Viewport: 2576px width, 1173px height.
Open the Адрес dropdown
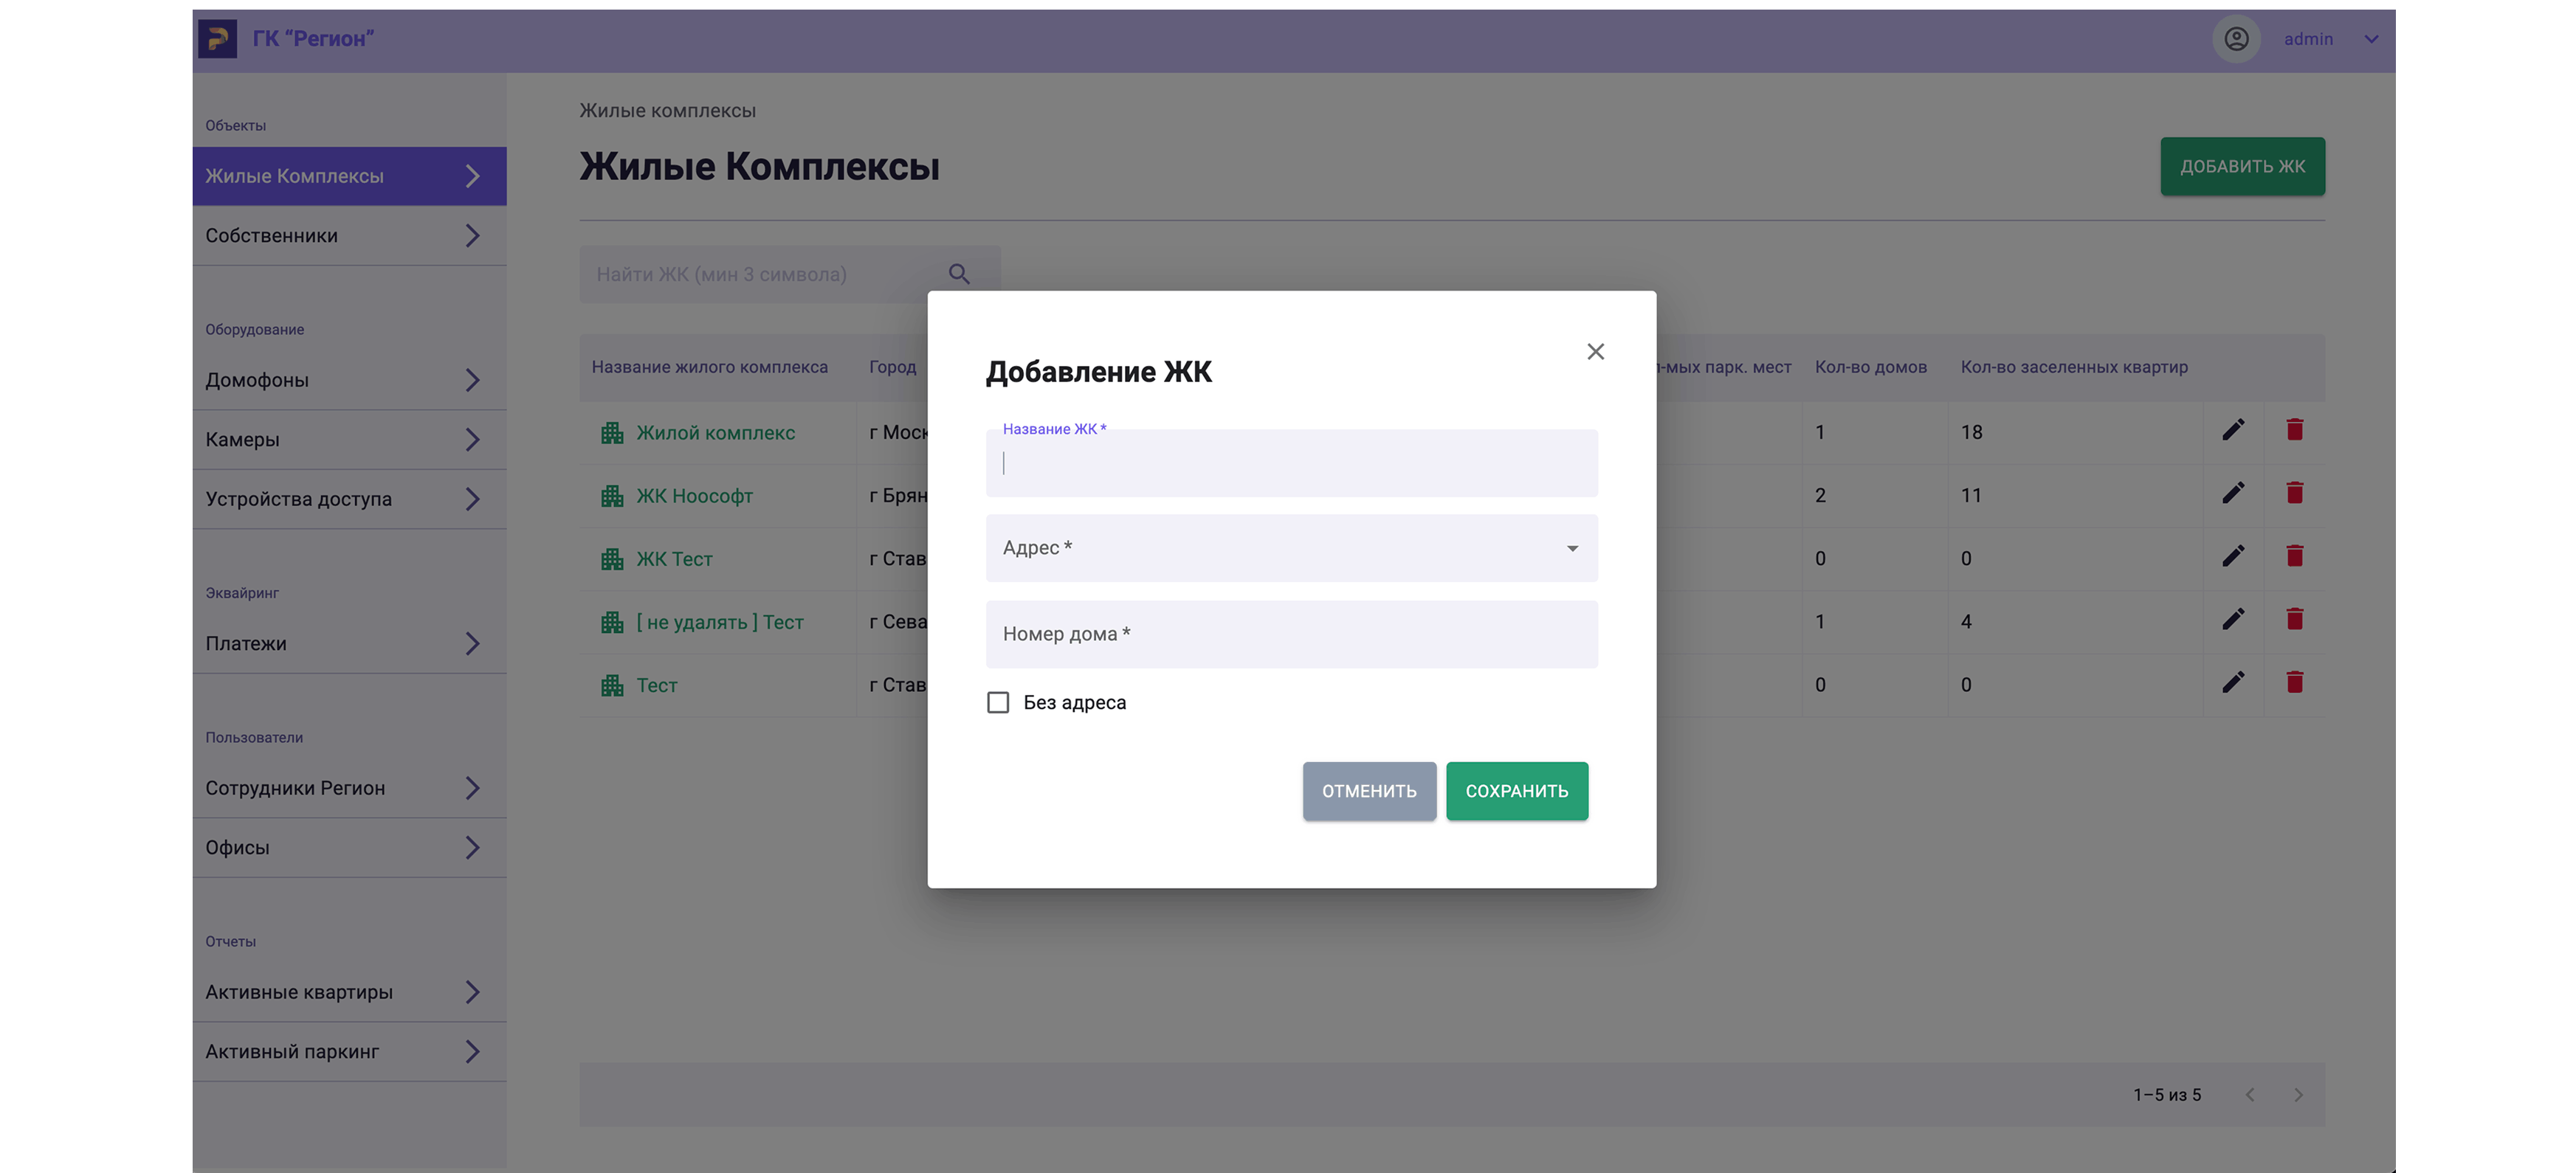pos(1291,547)
